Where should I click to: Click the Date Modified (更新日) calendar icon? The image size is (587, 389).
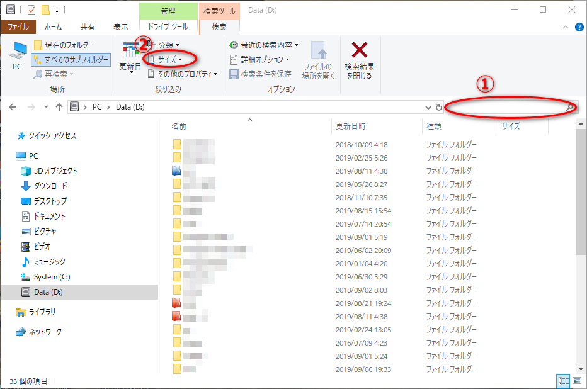click(x=130, y=50)
